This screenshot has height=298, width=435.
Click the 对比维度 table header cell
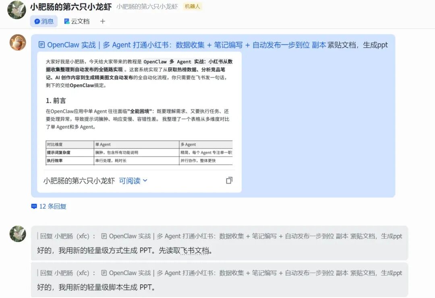pos(70,144)
